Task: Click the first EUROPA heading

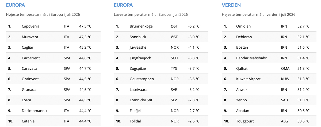Action: 15,5
